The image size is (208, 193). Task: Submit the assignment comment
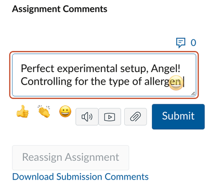[178, 117]
